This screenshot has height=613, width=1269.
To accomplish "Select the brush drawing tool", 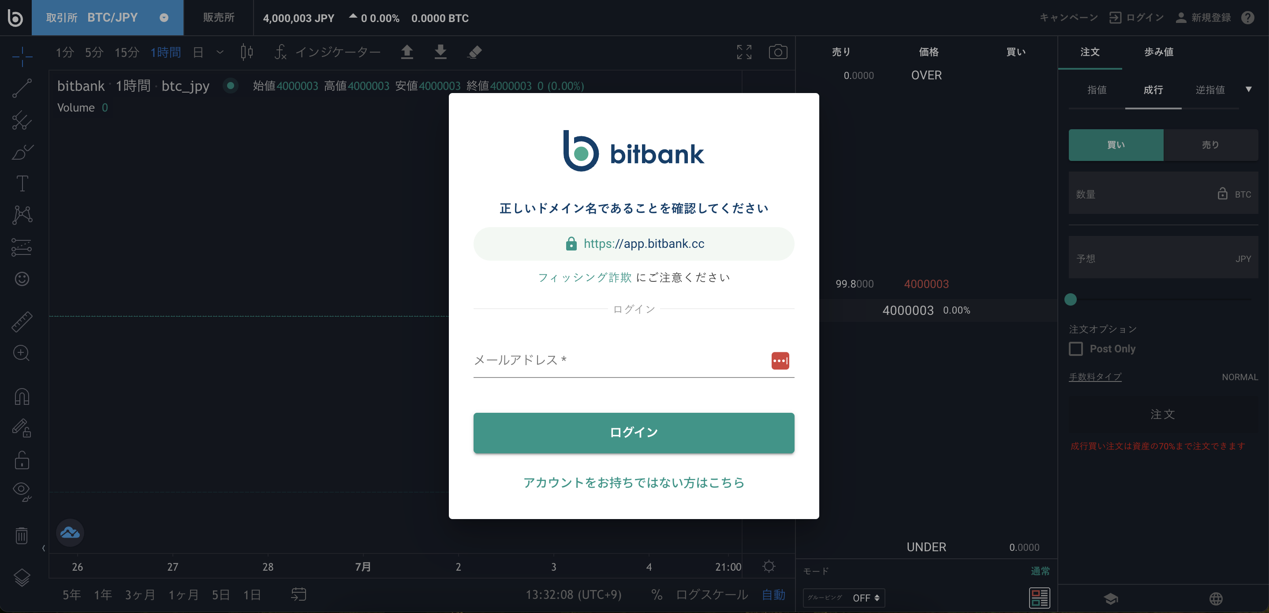I will point(22,152).
